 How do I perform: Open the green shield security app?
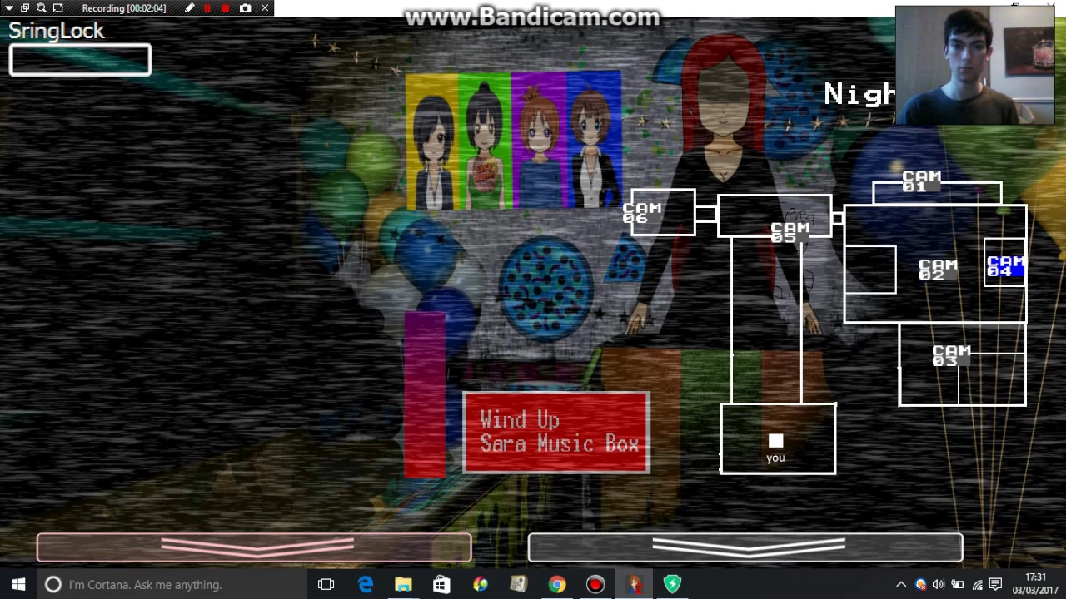coord(672,584)
